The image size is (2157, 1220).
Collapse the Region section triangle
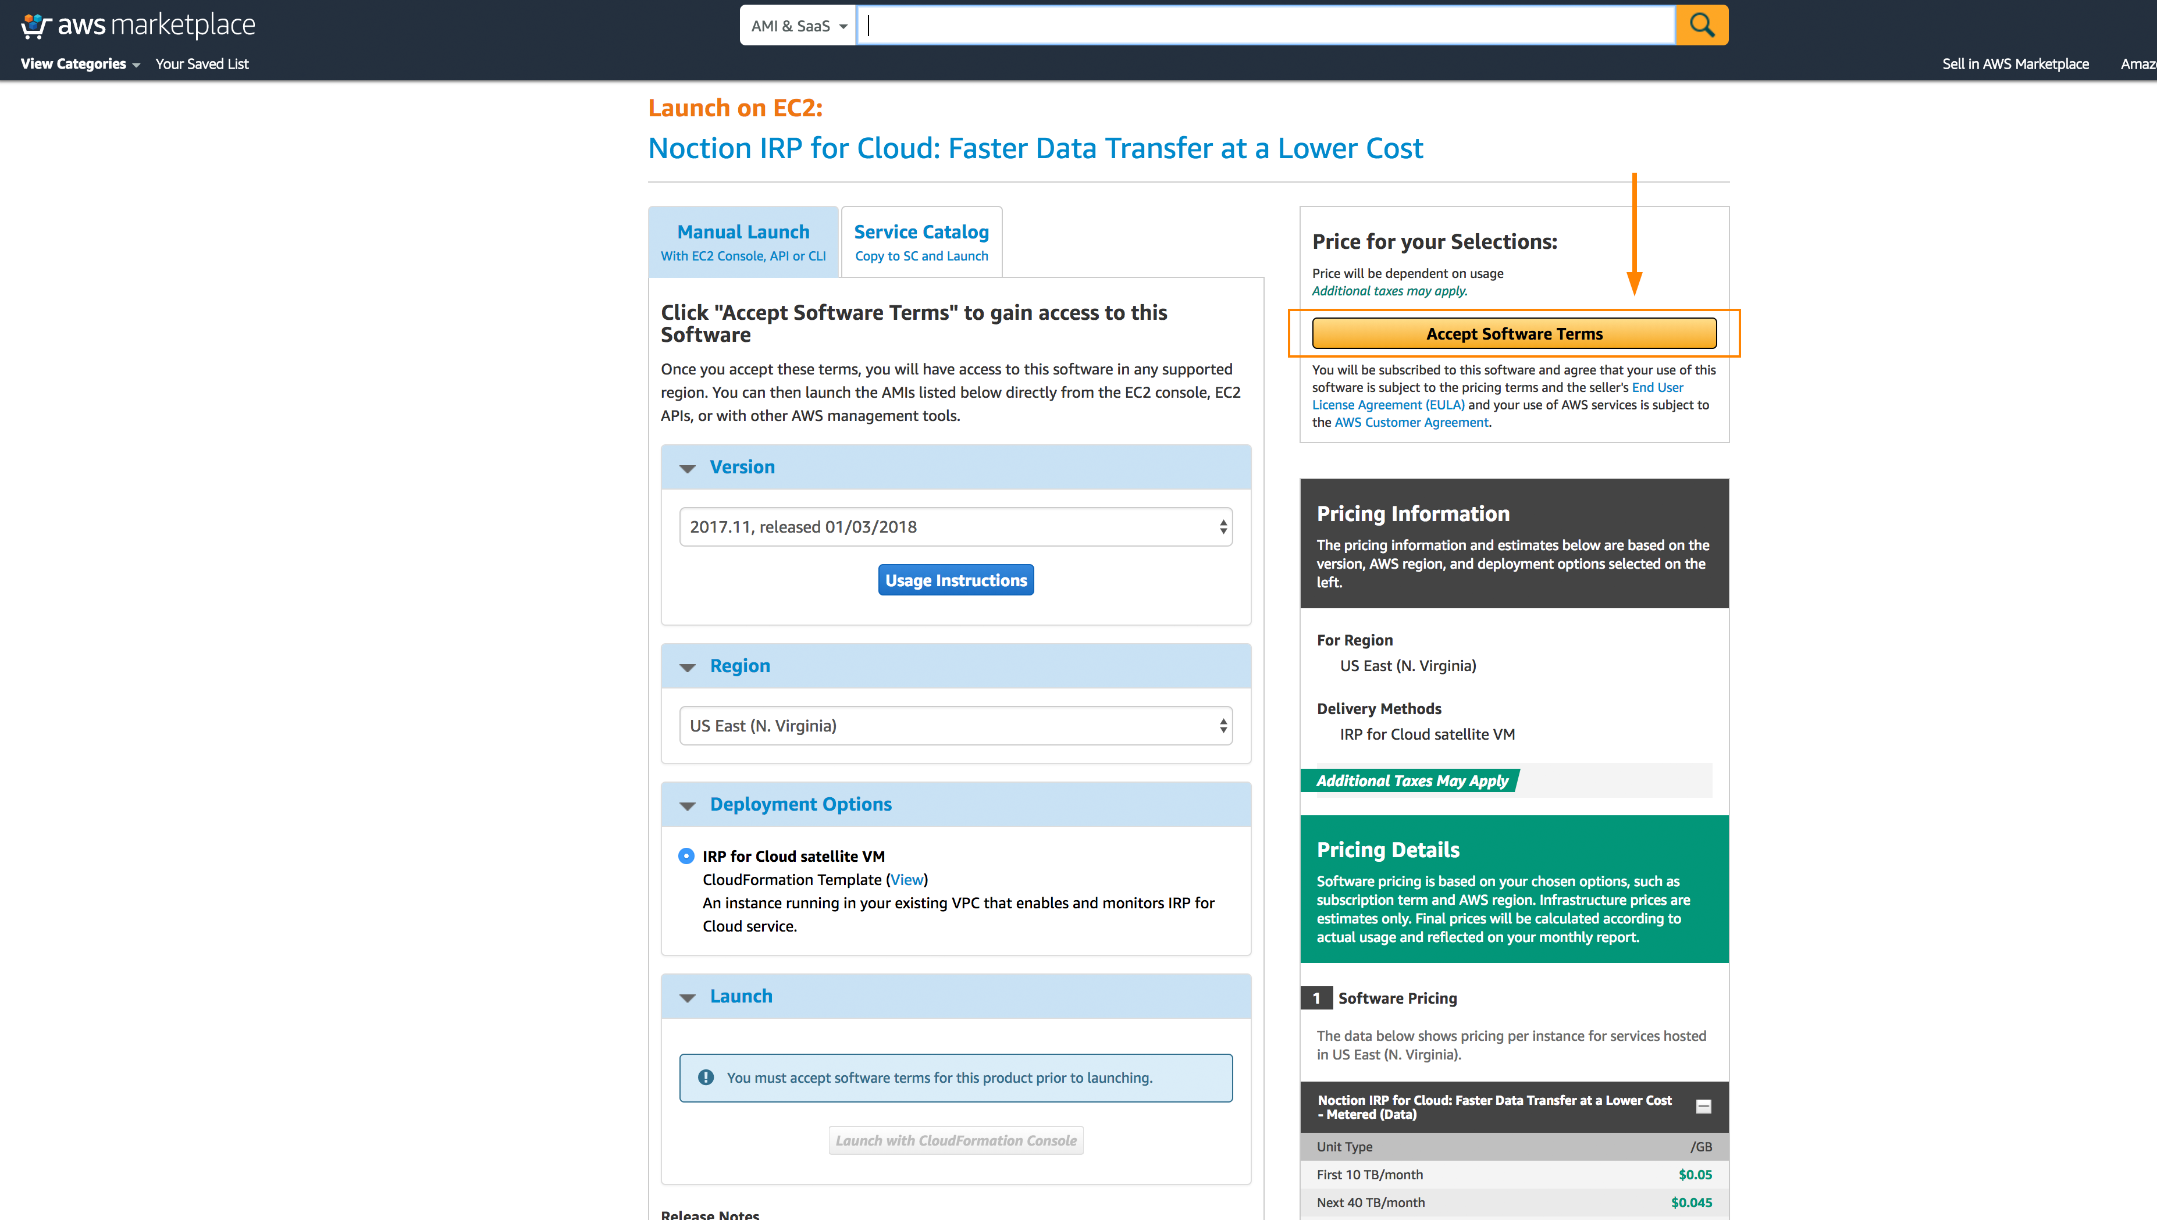point(687,667)
